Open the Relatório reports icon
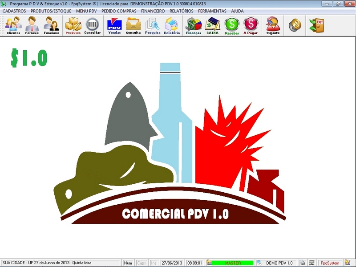The width and height of the screenshot is (356, 267). click(172, 25)
